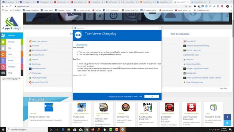The image size is (234, 132).
Task: Open the Photoscape link
Action: click(x=37, y=73)
